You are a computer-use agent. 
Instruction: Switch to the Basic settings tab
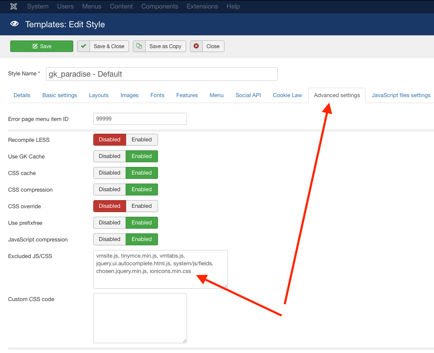pyautogui.click(x=60, y=95)
